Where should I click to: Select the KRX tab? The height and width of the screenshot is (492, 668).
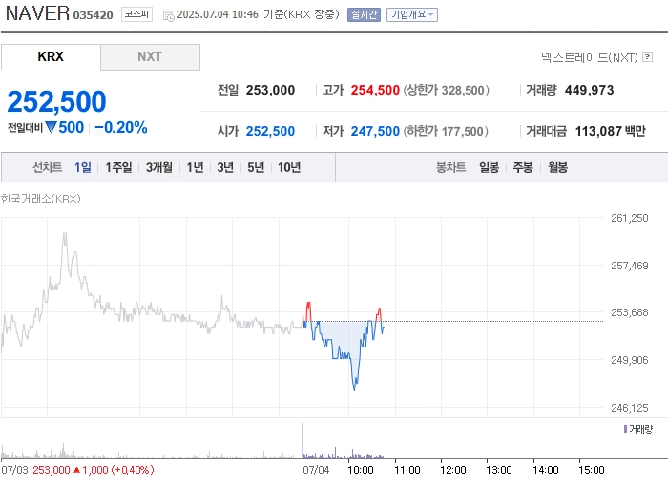pos(51,56)
